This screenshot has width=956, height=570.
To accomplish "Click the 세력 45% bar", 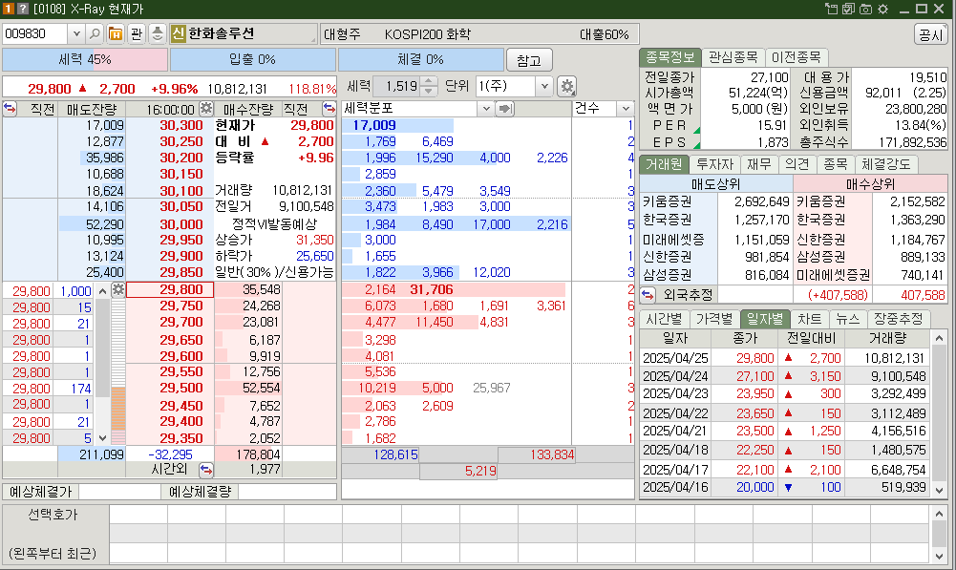I will [85, 60].
